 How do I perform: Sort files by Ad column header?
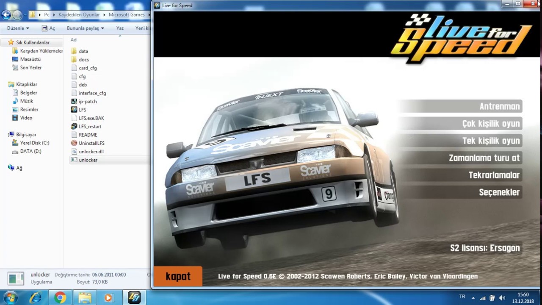pos(73,40)
